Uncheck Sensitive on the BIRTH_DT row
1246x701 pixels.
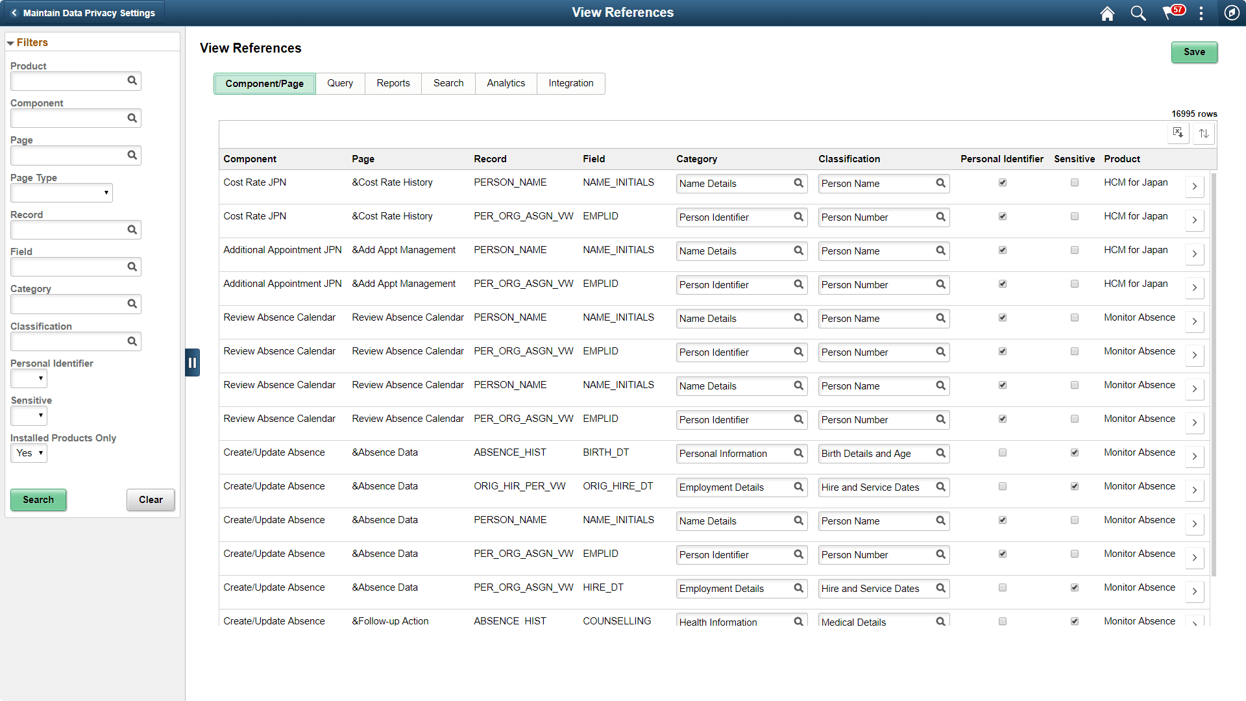[x=1075, y=452]
